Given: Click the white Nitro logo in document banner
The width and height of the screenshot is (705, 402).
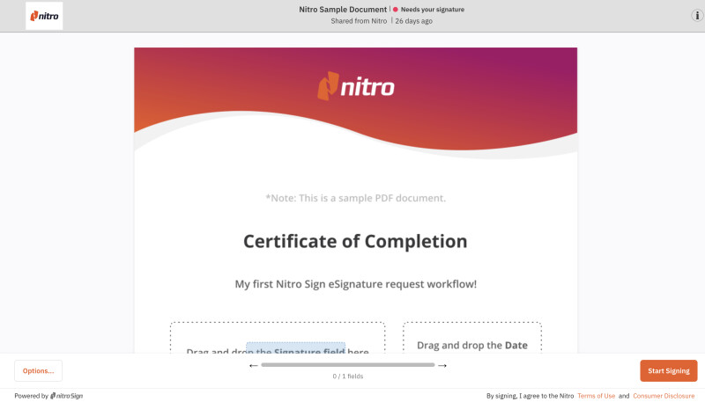Looking at the screenshot, I should pos(356,86).
